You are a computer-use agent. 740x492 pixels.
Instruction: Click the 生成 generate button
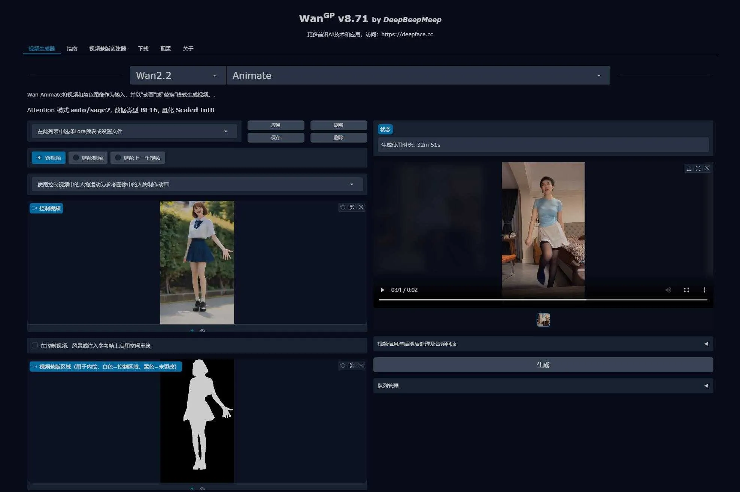click(x=543, y=365)
